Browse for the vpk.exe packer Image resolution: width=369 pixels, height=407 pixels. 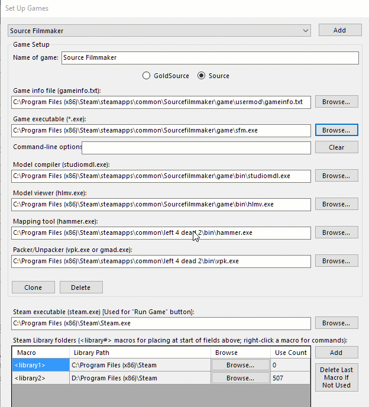pyautogui.click(x=336, y=261)
